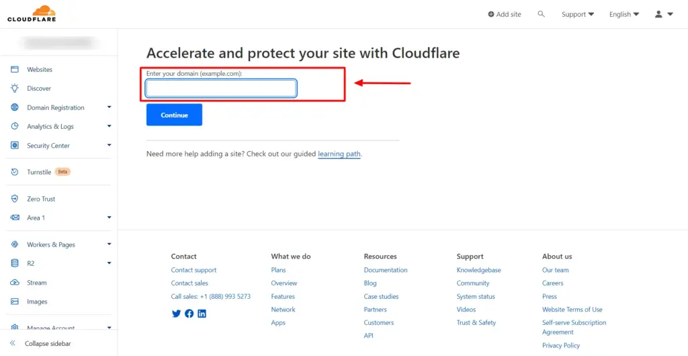The width and height of the screenshot is (688, 356).
Task: Open Images in the sidebar
Action: tap(37, 301)
